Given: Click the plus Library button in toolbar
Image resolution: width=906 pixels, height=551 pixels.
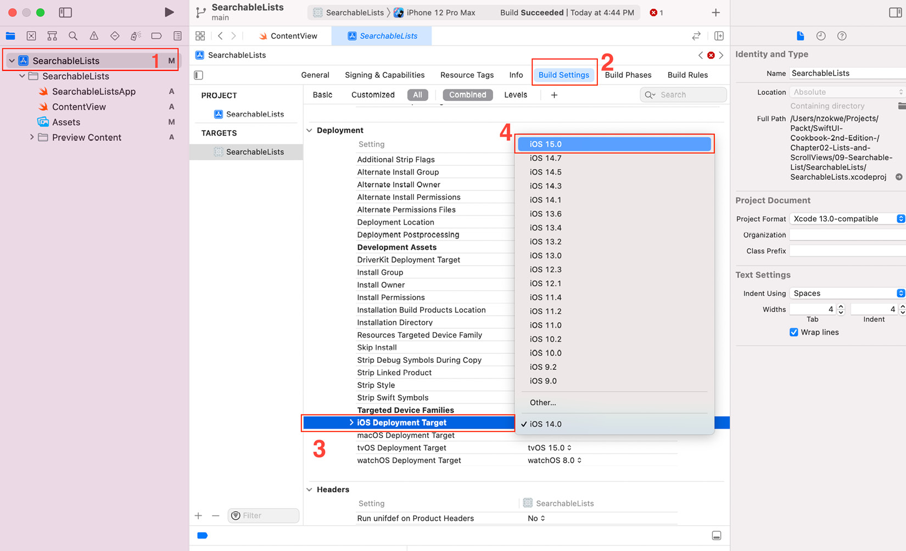Looking at the screenshot, I should coord(715,12).
